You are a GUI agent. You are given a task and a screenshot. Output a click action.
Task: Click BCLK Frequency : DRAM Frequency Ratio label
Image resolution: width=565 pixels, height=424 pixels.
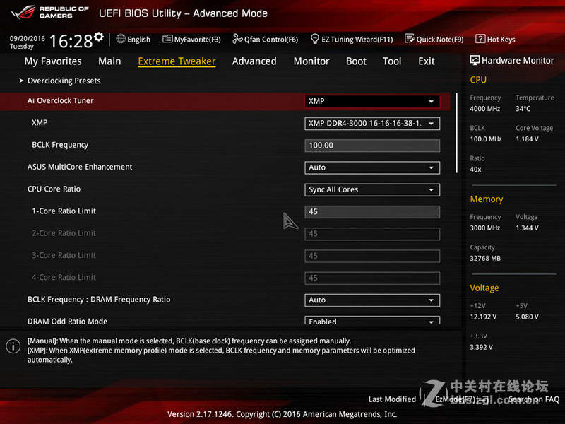(99, 299)
